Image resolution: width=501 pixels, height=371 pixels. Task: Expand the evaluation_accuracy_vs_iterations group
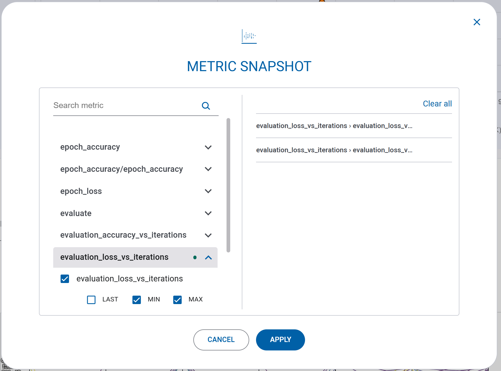(x=208, y=235)
